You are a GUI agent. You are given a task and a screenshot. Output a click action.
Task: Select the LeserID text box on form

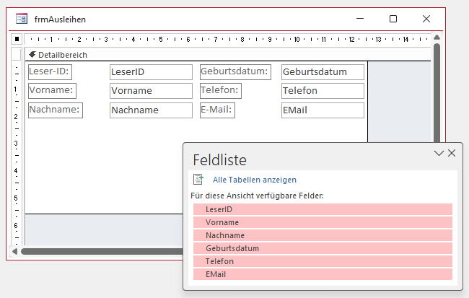pyautogui.click(x=151, y=72)
